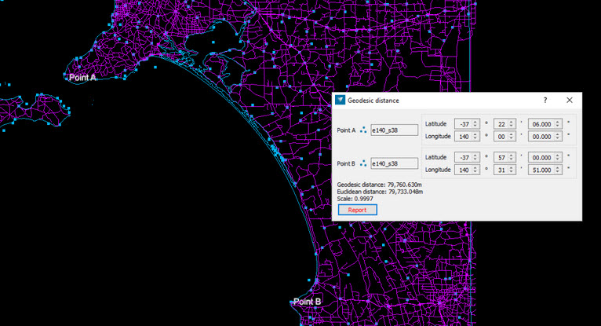The width and height of the screenshot is (601, 326).
Task: Adjust Point B latitude minutes spinner
Action: pyautogui.click(x=506, y=157)
